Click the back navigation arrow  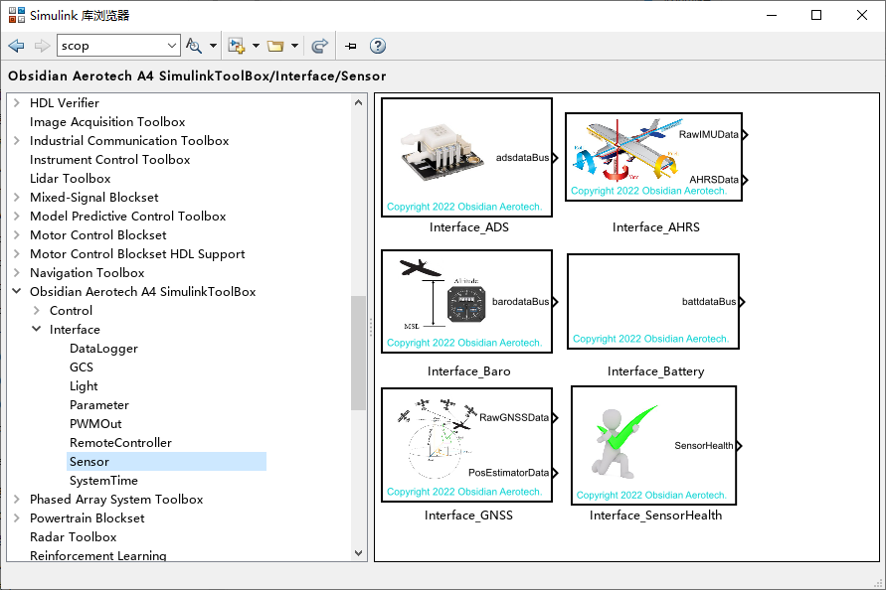(x=16, y=46)
